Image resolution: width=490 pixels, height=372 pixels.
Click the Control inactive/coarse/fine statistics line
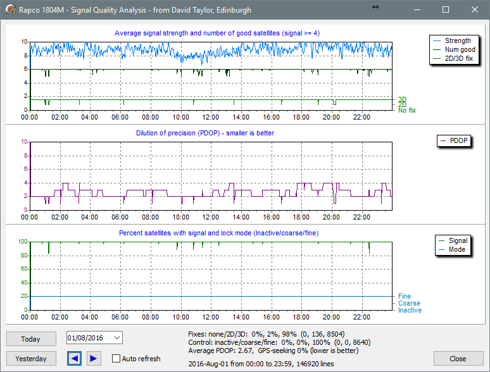pos(279,342)
